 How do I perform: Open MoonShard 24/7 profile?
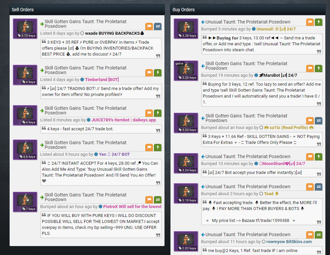(282, 164)
